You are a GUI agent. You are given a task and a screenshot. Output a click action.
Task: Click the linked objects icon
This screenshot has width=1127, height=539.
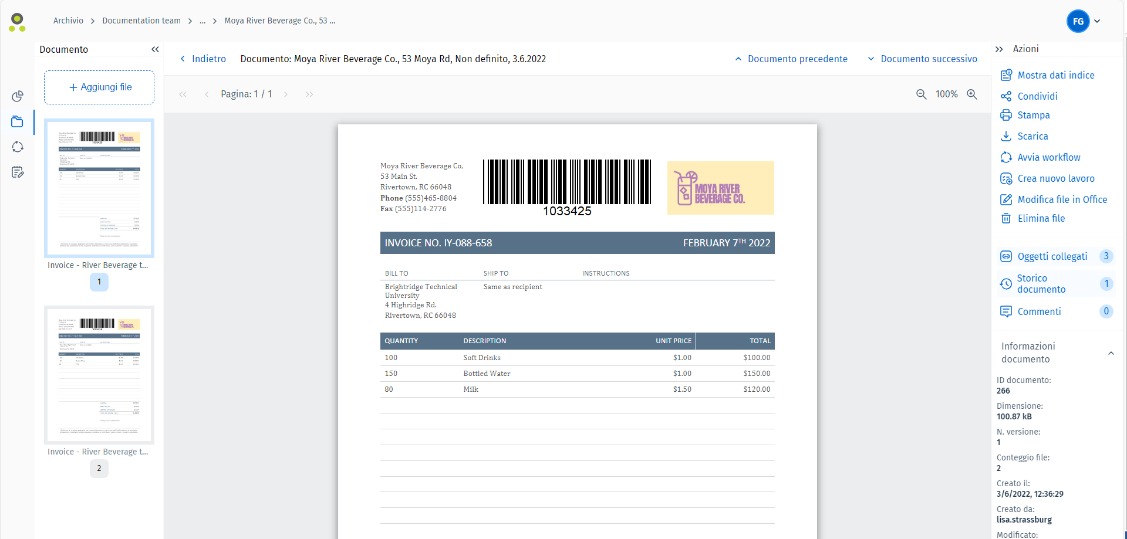tap(1006, 256)
